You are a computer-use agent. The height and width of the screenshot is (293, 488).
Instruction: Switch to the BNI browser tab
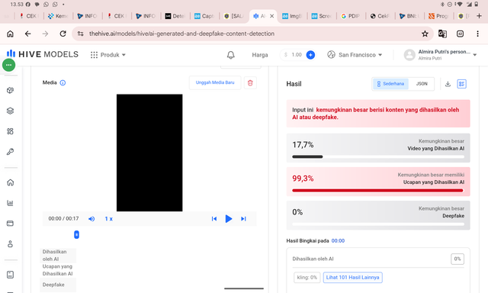(x=409, y=16)
